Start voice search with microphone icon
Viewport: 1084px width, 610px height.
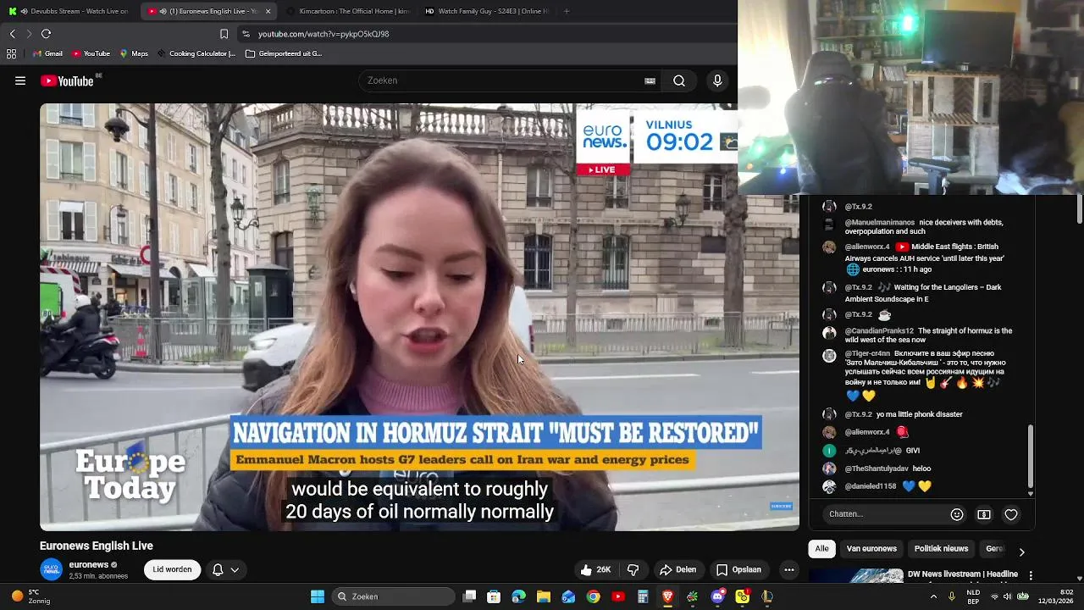pos(717,80)
